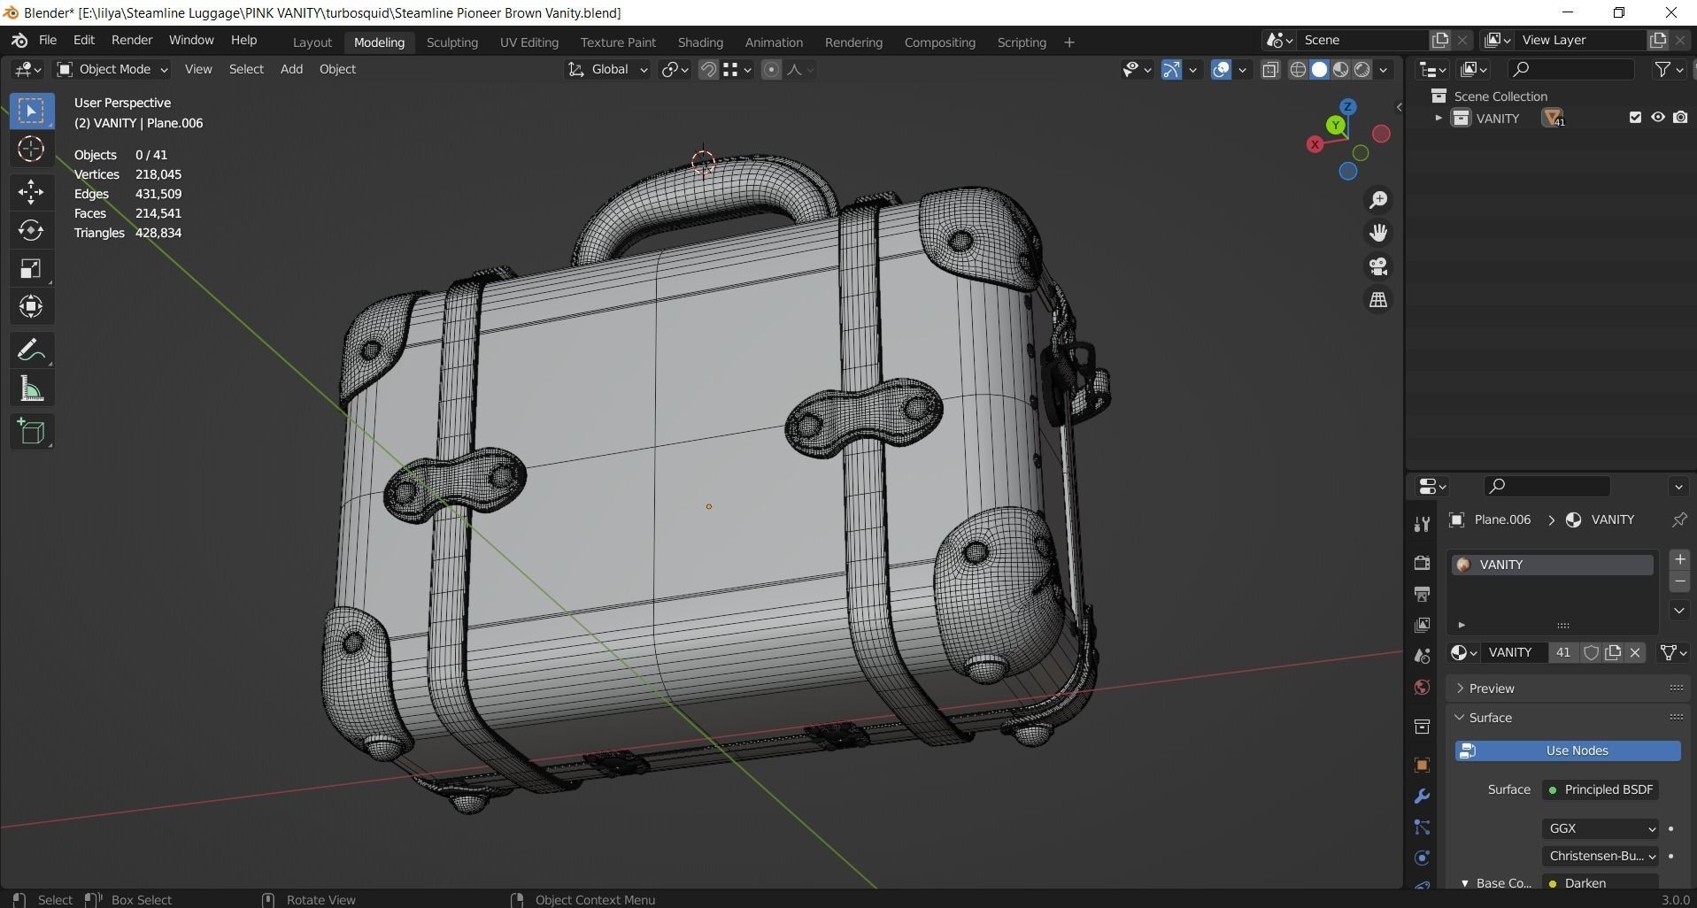
Task: Select the Rotate tool
Action: click(31, 230)
